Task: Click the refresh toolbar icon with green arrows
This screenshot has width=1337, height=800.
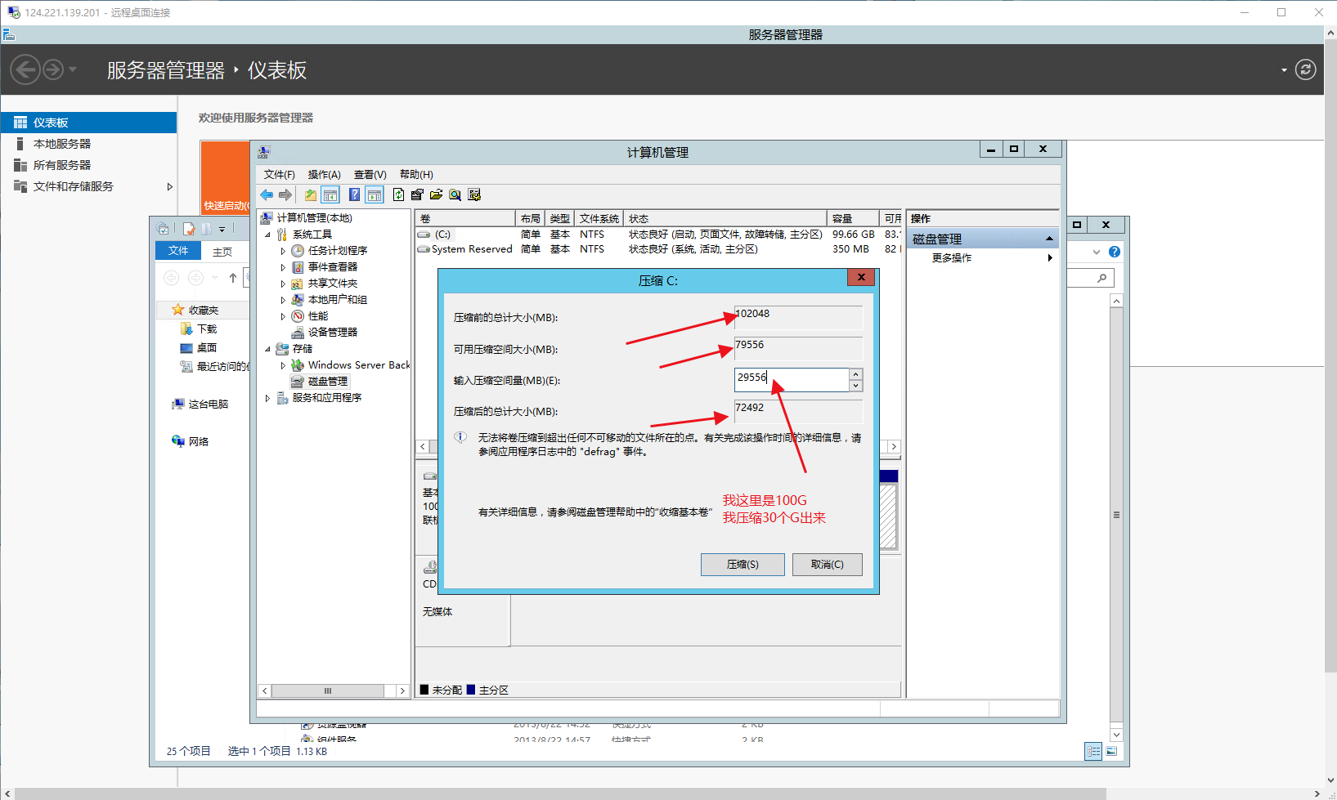Action: [398, 195]
